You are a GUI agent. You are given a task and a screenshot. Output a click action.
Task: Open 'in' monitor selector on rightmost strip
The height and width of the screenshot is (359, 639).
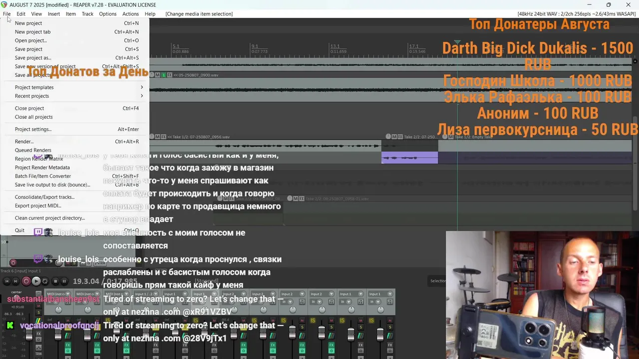[x=374, y=302]
